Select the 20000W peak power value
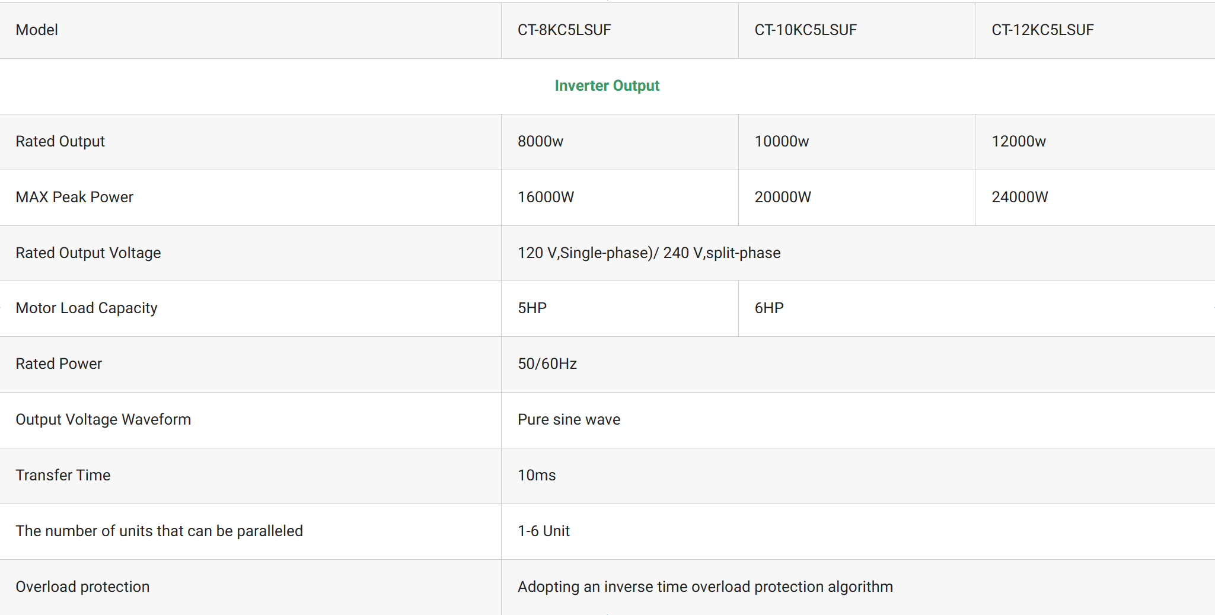This screenshot has height=615, width=1215. pos(783,197)
